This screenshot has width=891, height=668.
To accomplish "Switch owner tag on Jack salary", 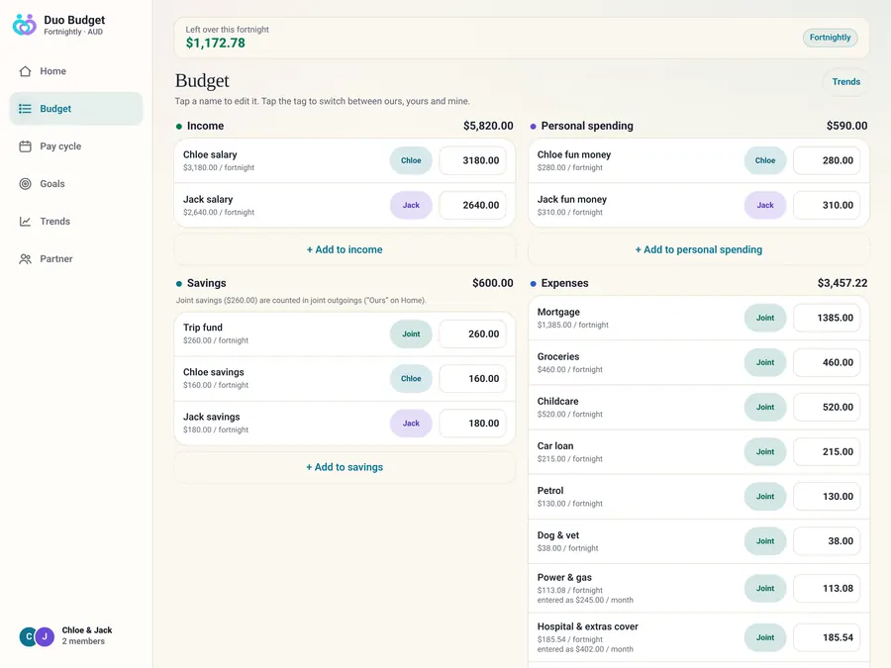I will click(411, 205).
